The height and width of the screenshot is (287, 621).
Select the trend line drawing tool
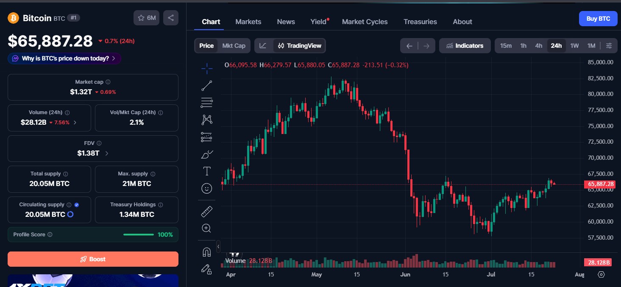(x=207, y=85)
